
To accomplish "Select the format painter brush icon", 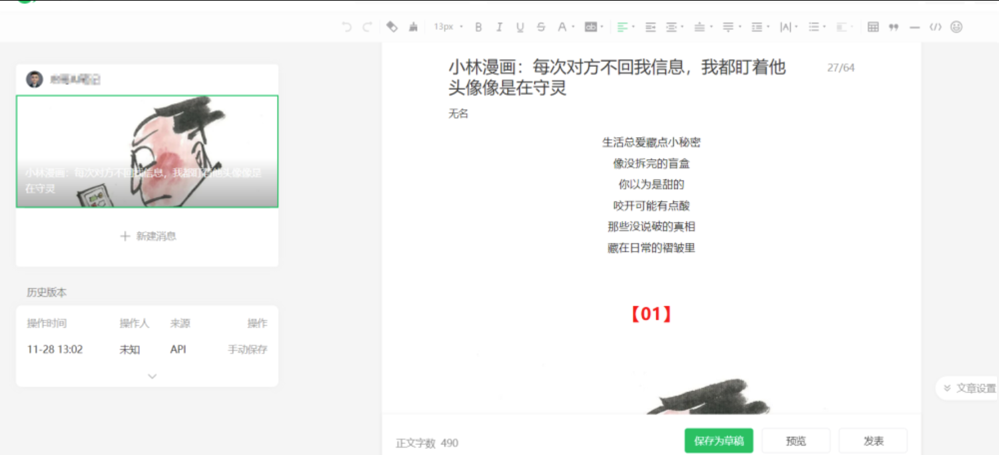I will 414,27.
